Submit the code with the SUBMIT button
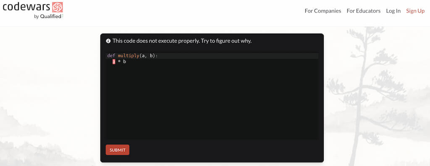430x166 pixels. 118,150
